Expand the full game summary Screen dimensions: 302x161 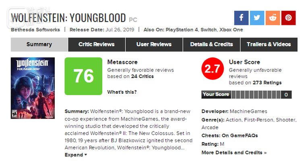[x=76, y=155]
